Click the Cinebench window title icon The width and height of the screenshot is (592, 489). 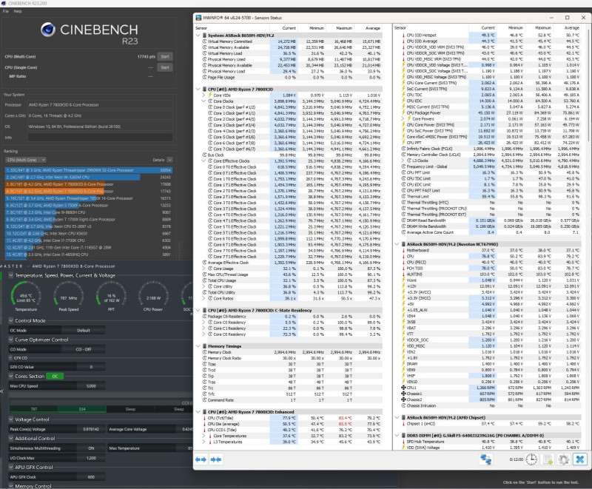[x=4, y=3]
